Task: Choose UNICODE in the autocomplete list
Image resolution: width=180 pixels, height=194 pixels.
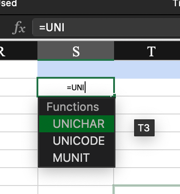Action: [77, 141]
